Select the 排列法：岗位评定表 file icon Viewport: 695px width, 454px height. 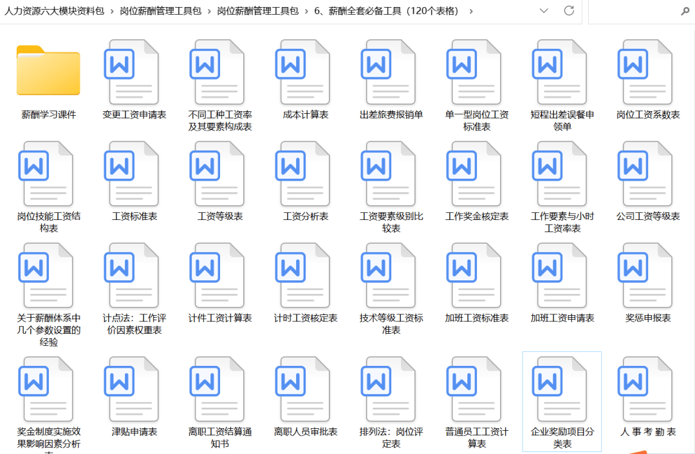[388, 389]
